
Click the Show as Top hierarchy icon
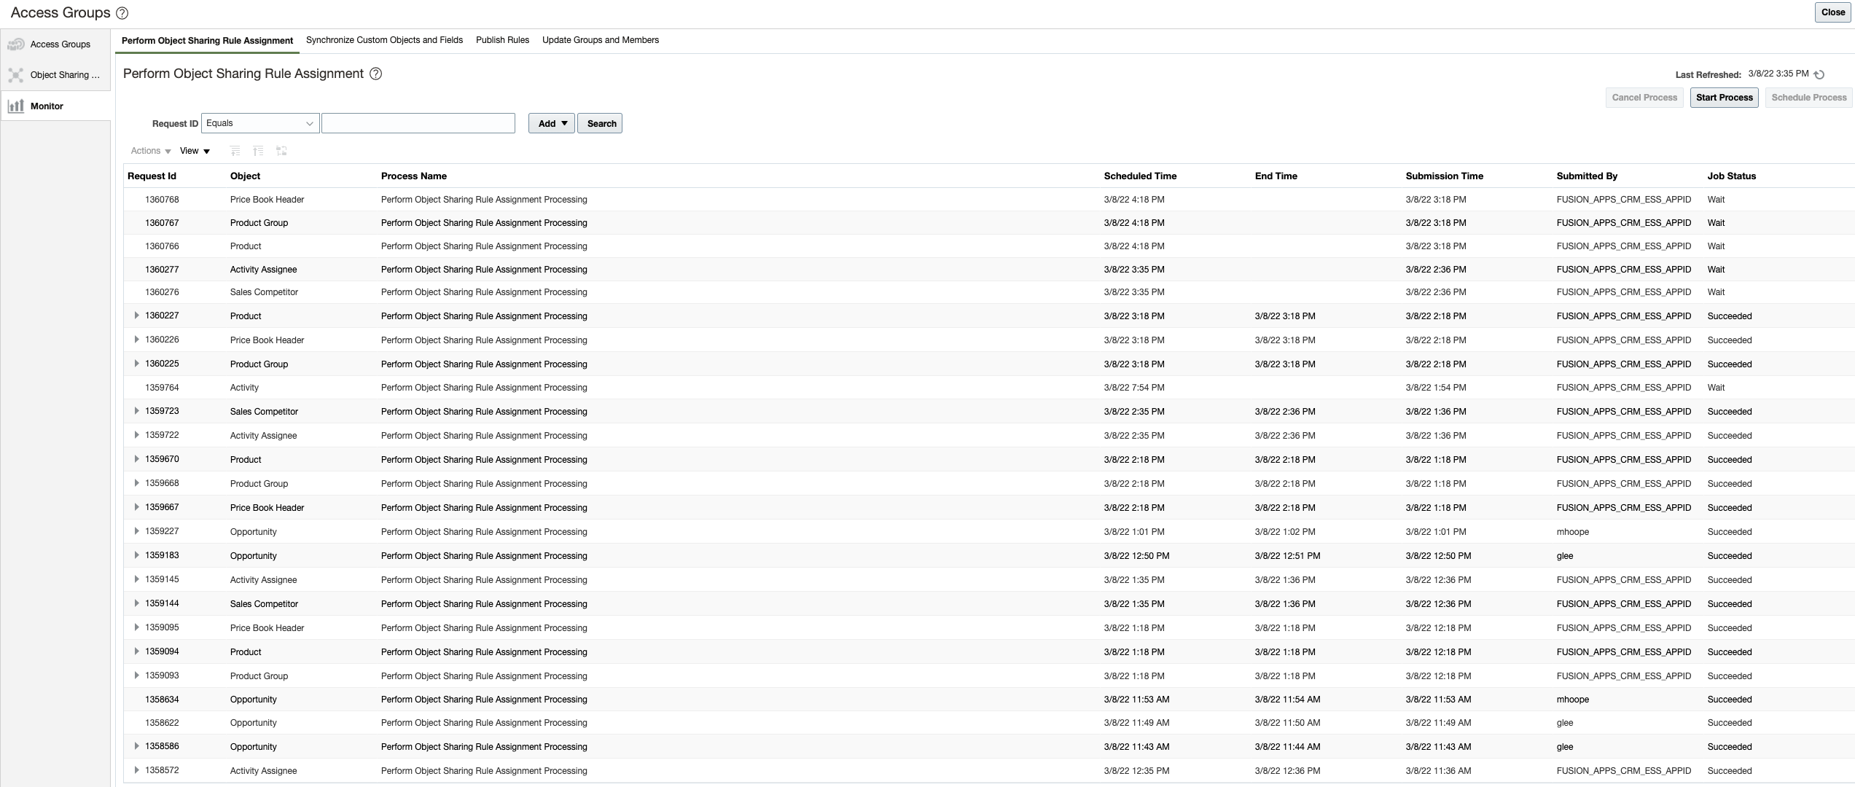[281, 151]
